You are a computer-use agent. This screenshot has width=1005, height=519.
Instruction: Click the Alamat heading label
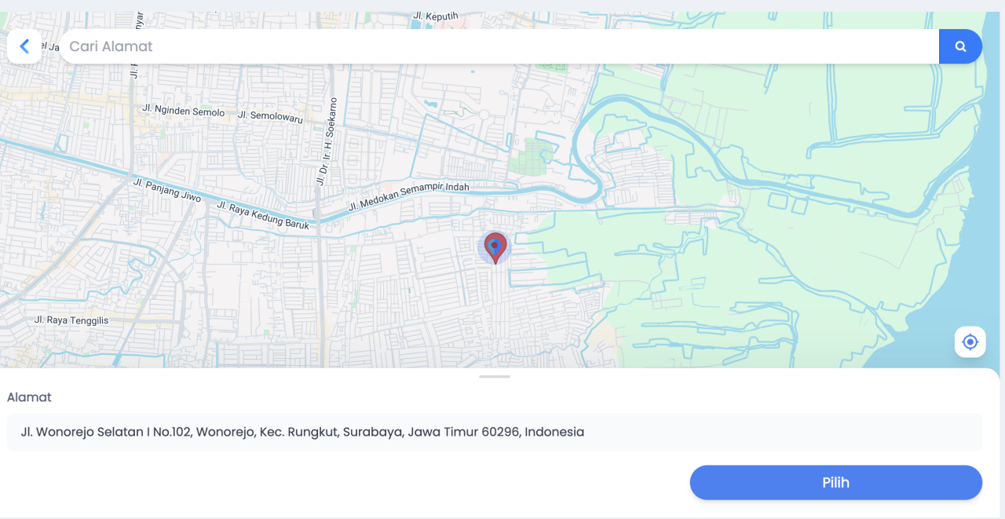29,397
